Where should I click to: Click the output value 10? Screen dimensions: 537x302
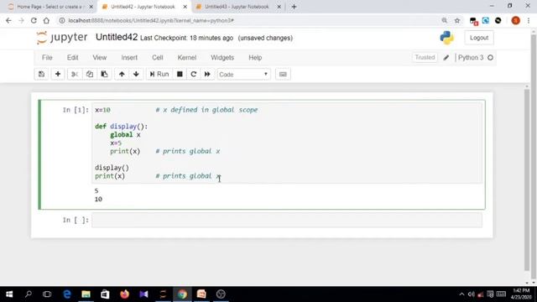(98, 200)
